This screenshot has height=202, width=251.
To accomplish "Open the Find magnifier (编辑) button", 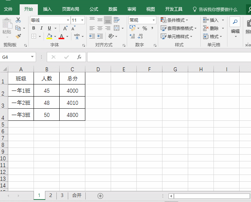I will tap(235, 22).
